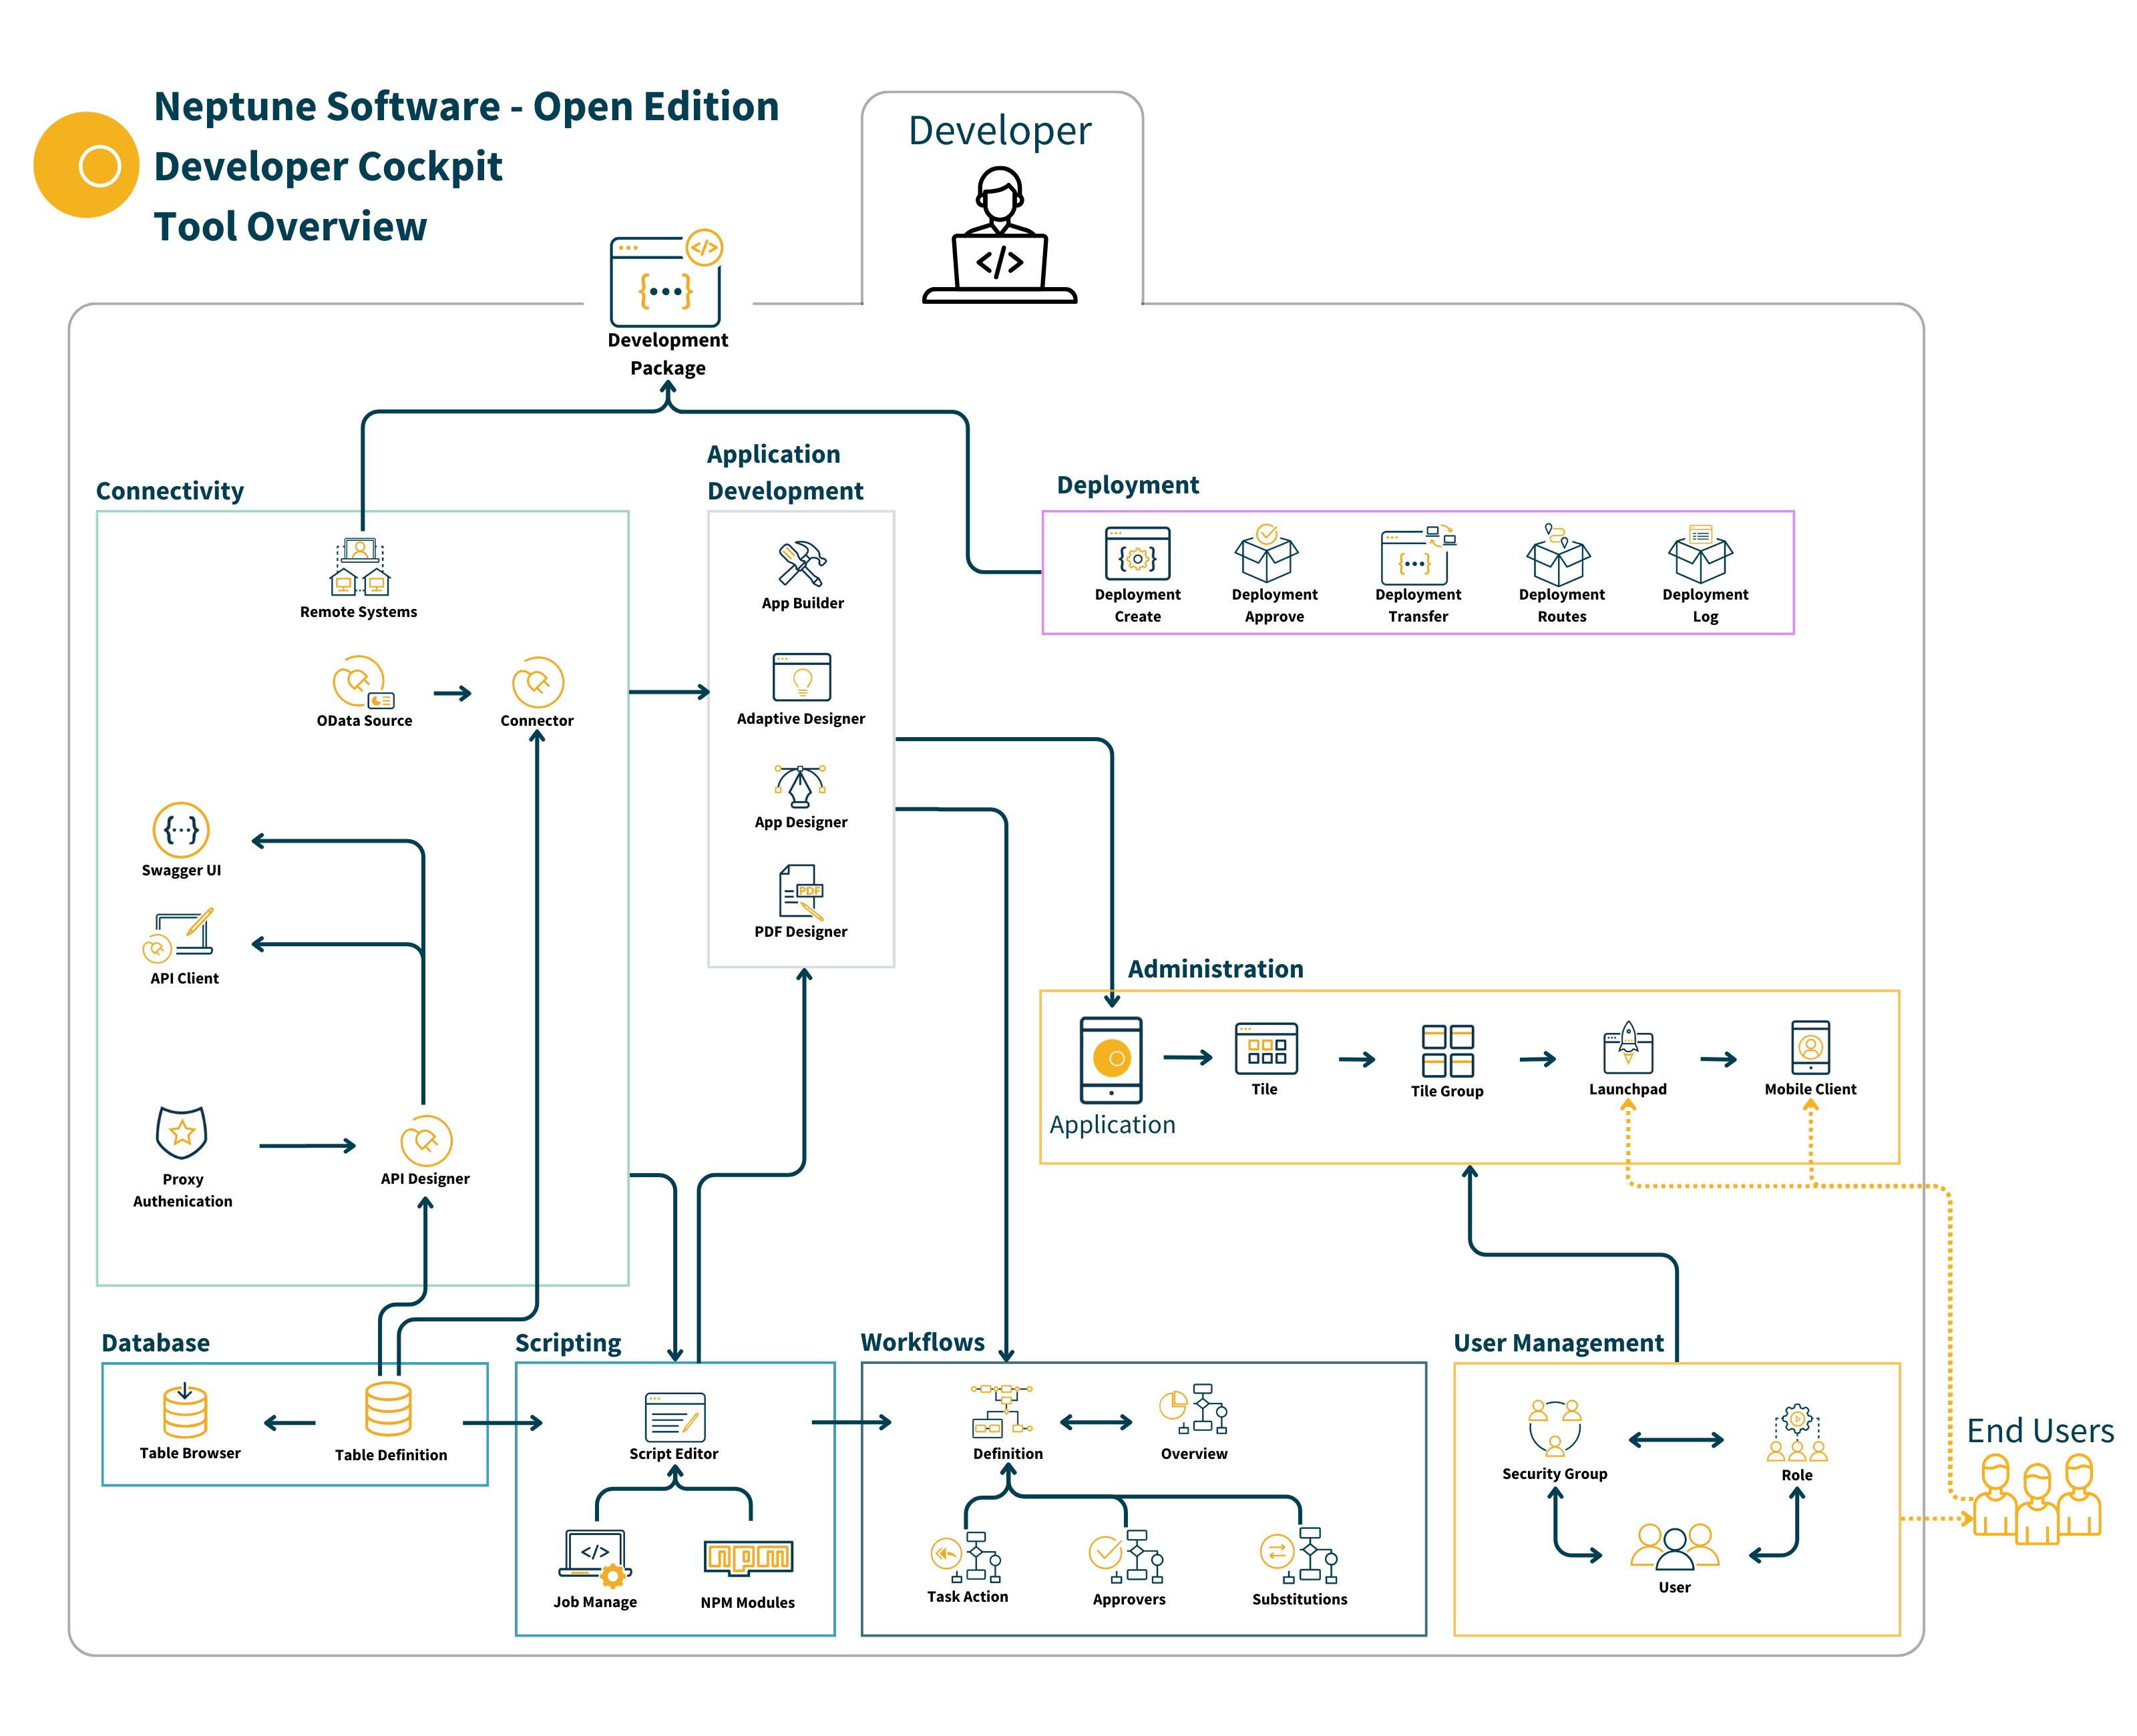The image size is (2137, 1736).
Task: Select the Deployment Transfer icon
Action: [x=1418, y=555]
